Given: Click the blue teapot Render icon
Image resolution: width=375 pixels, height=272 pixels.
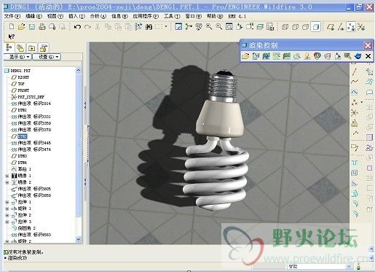Looking at the screenshot, I should point(358,56).
